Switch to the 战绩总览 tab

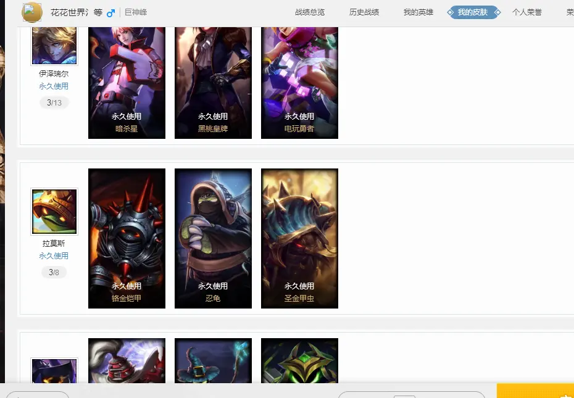click(x=310, y=12)
